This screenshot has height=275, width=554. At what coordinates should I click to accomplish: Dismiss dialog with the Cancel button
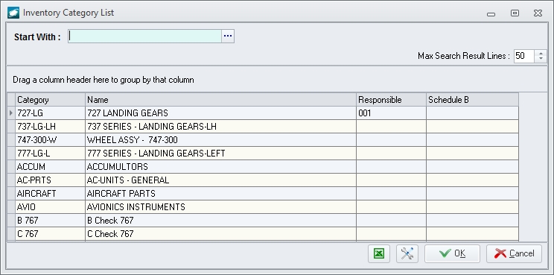514,253
